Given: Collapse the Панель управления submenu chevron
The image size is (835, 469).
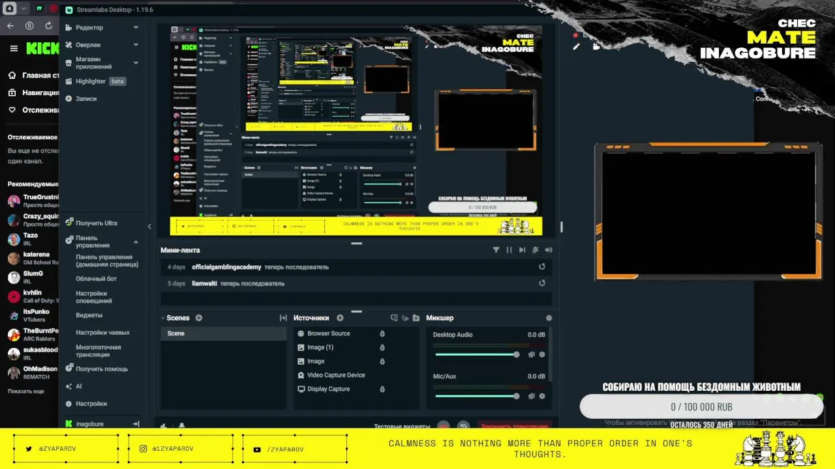Looking at the screenshot, I should click(136, 242).
